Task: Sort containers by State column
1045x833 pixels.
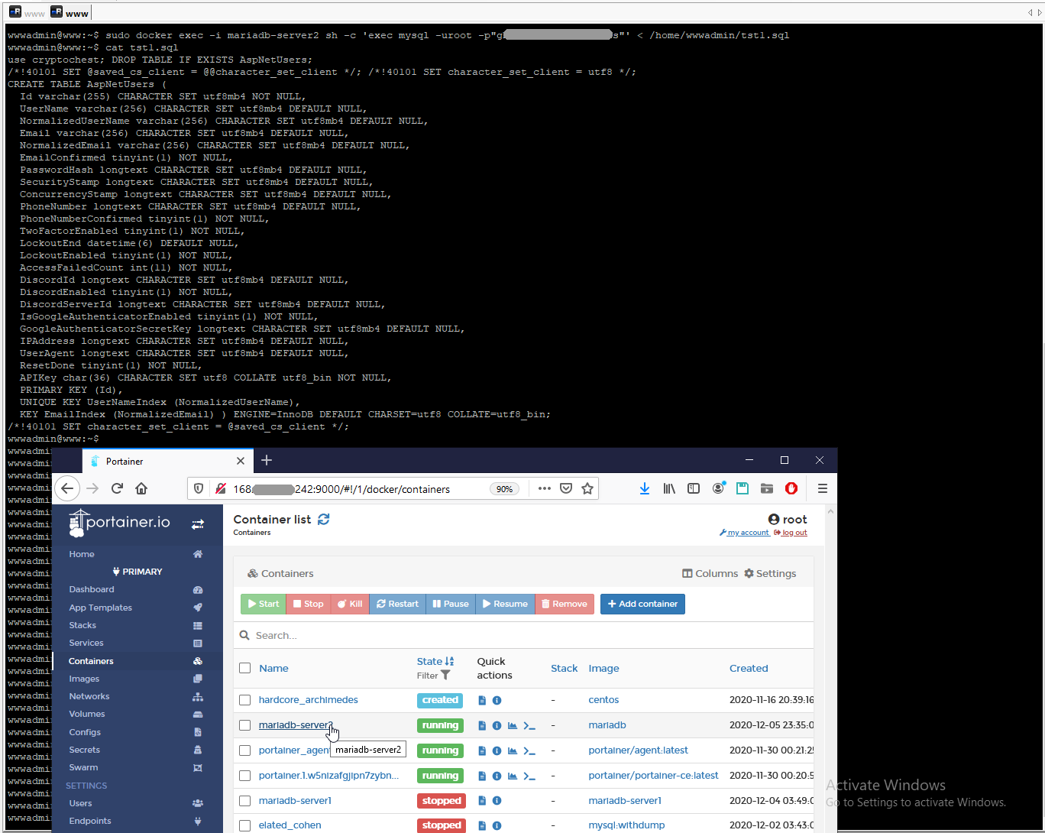Action: click(435, 661)
